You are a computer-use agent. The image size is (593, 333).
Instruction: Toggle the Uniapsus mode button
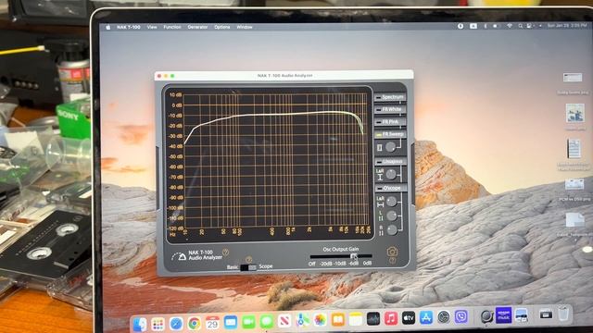coord(390,162)
